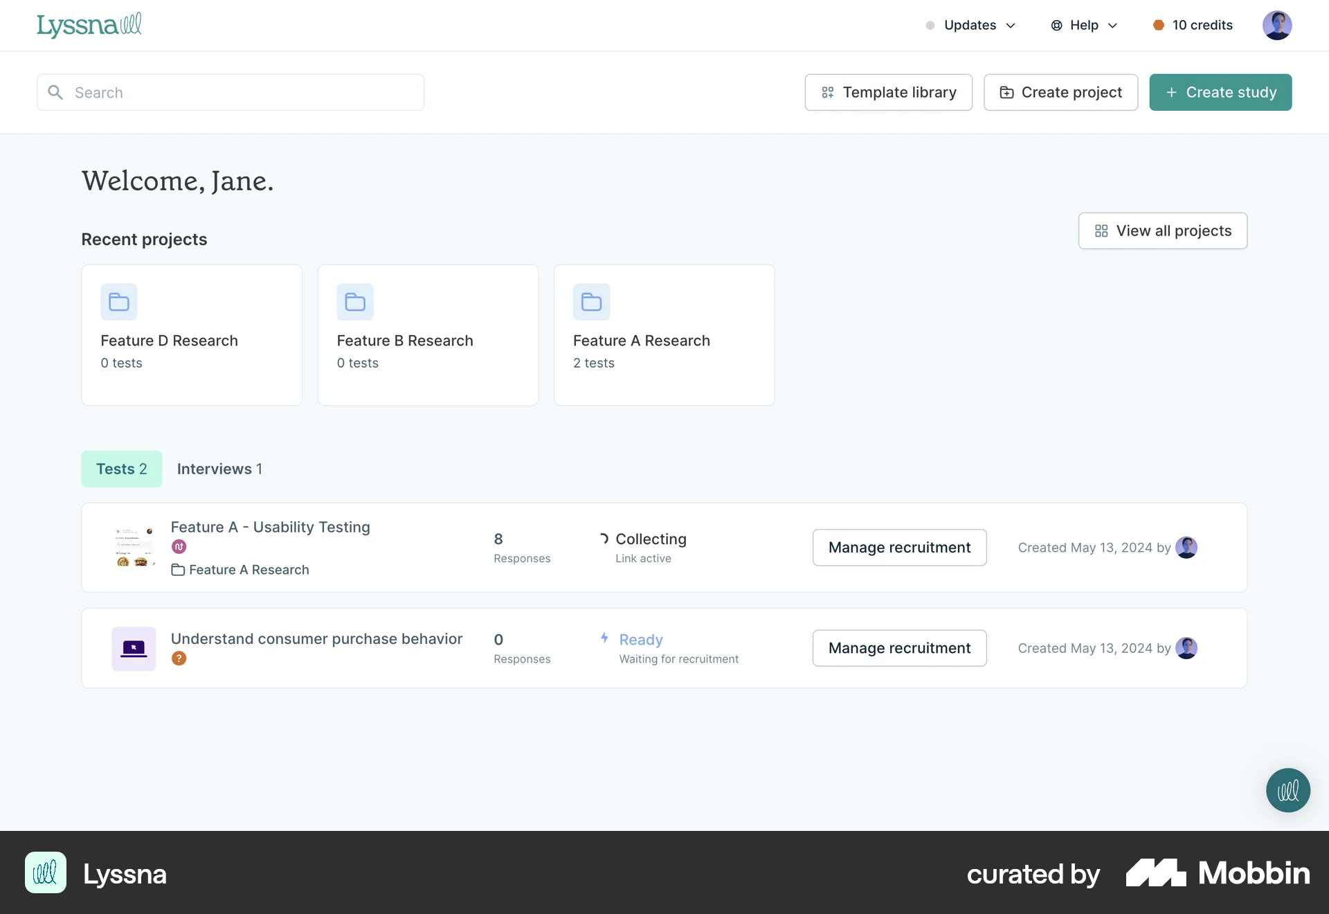Expand the Help dropdown menu
This screenshot has width=1329, height=914.
pos(1084,25)
